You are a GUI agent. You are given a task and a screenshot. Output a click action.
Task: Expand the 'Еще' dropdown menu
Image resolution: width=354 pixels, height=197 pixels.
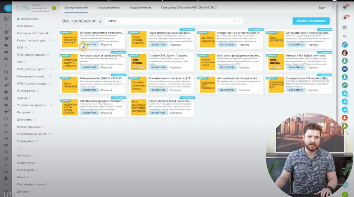[323, 8]
